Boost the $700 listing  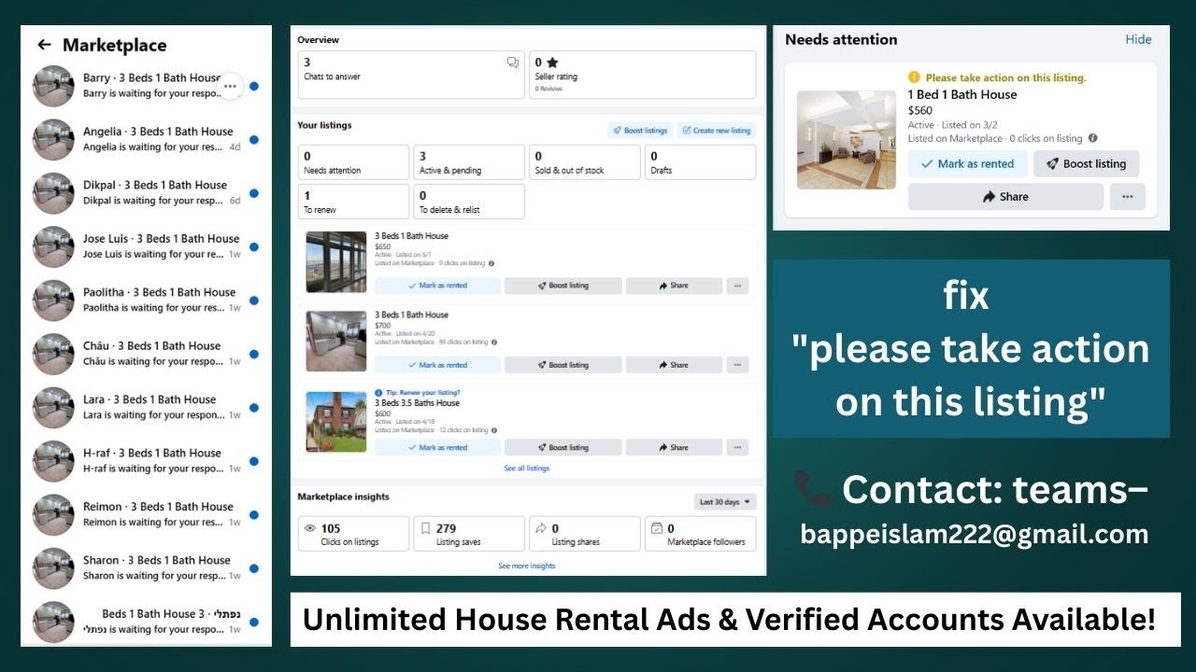click(x=563, y=365)
